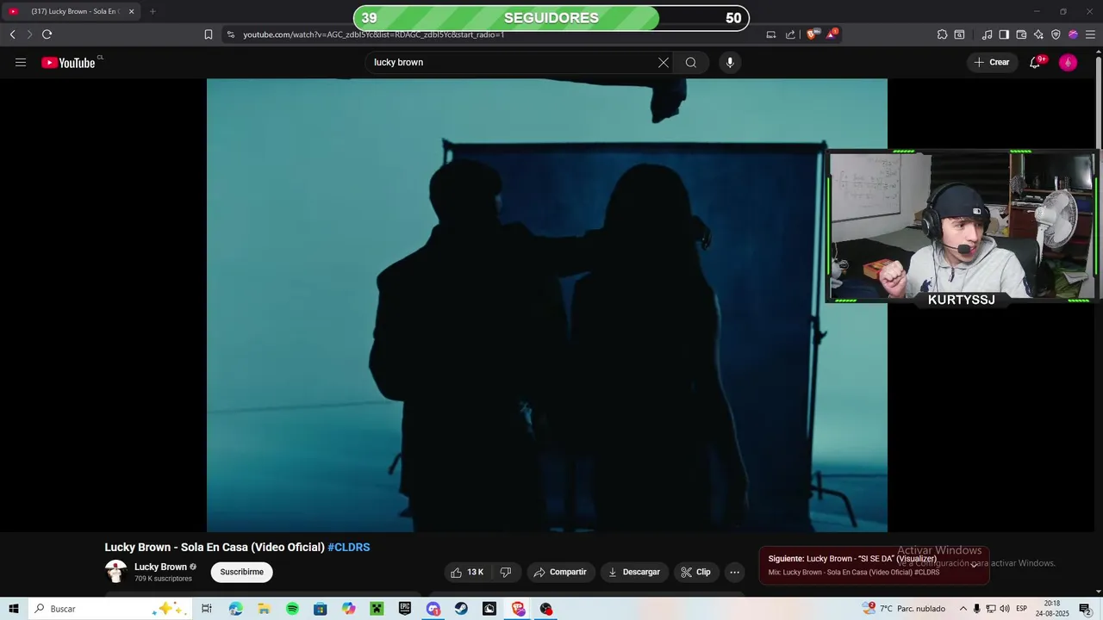Open the Crear menu
Screen dimensions: 1103x620
(992, 62)
